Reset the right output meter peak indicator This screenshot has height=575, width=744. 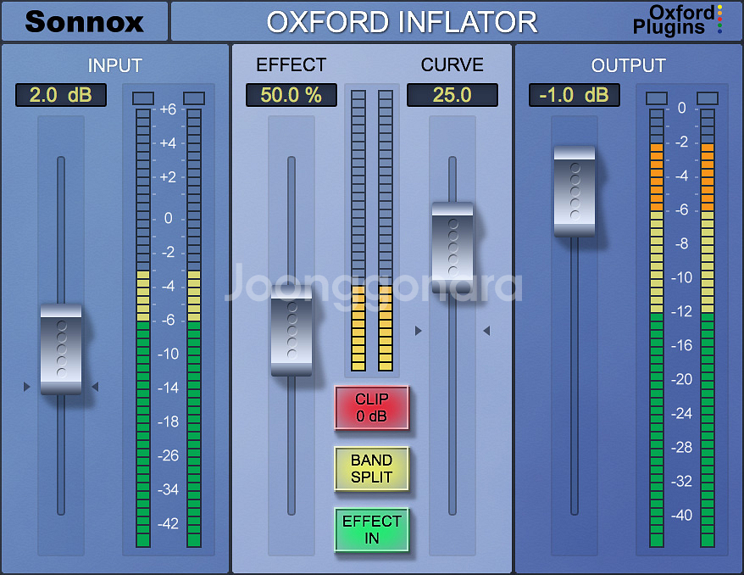tap(707, 98)
